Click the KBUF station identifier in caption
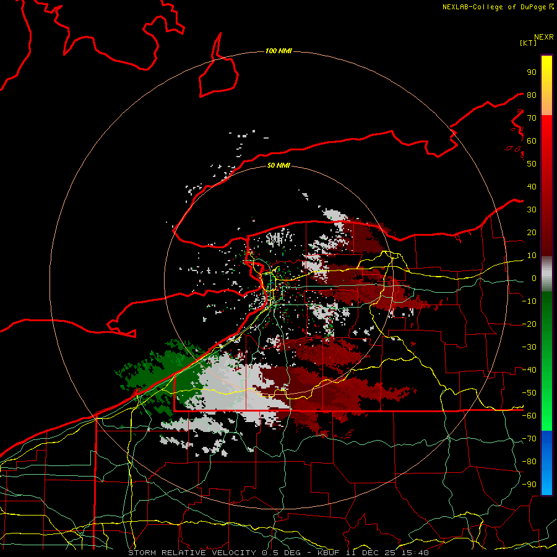557x557 pixels. (x=328, y=553)
